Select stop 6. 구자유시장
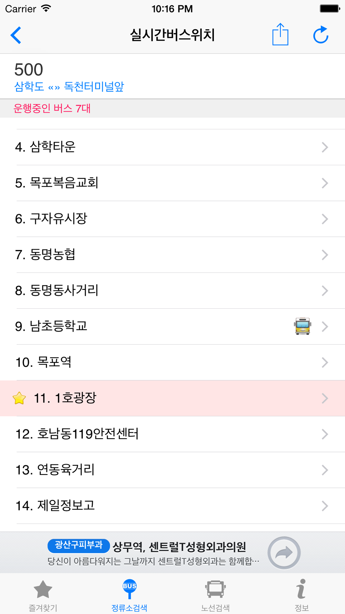The image size is (345, 614). pos(172,219)
